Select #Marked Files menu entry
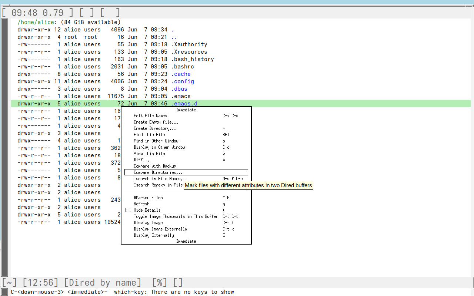 pos(186,198)
